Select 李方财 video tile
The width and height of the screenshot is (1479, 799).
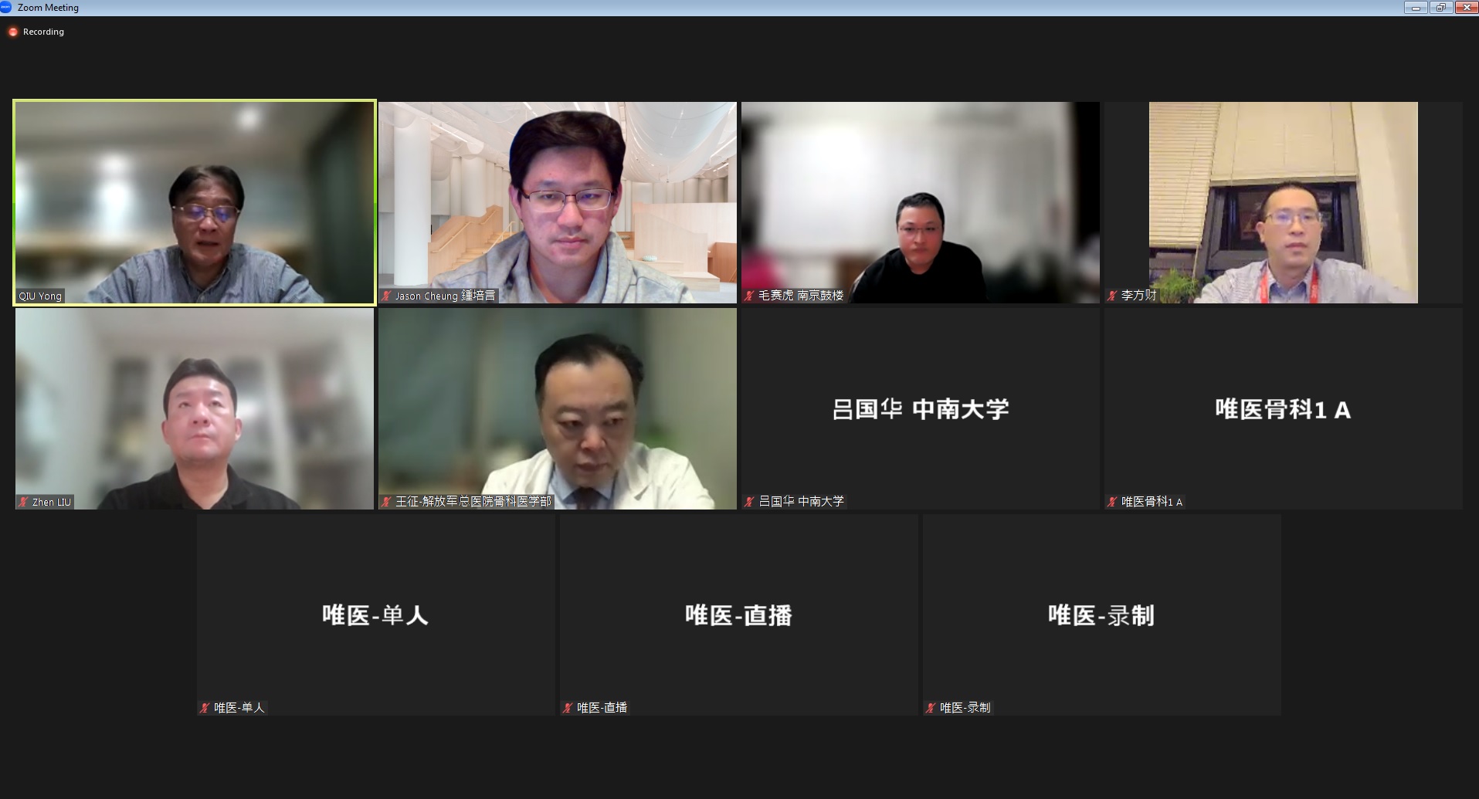tap(1284, 202)
